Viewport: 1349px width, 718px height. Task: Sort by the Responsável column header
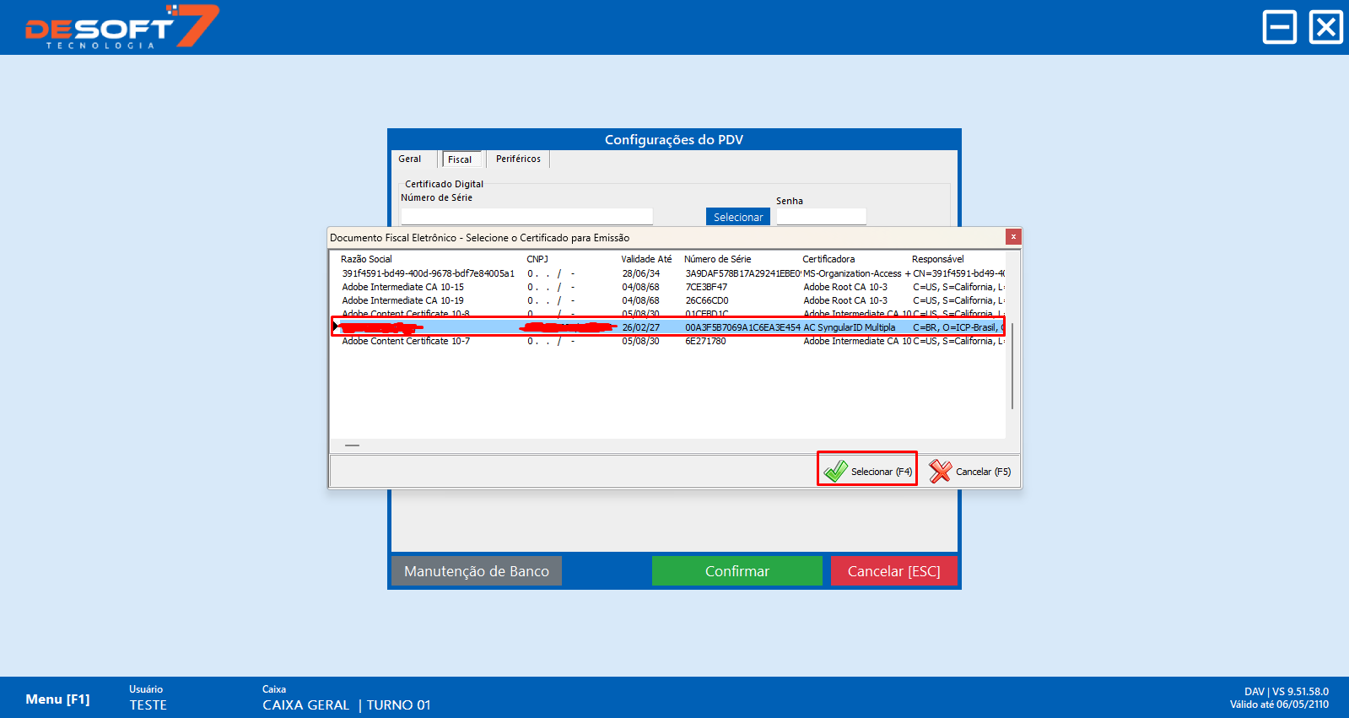click(x=938, y=259)
